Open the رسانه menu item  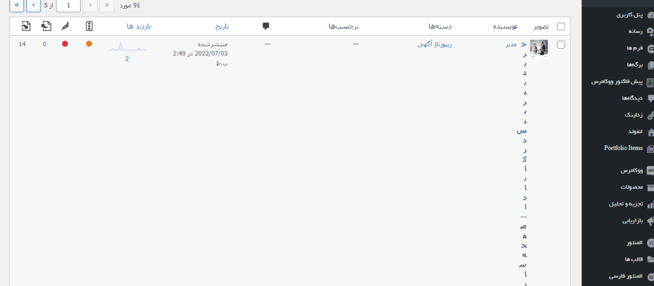pos(636,32)
